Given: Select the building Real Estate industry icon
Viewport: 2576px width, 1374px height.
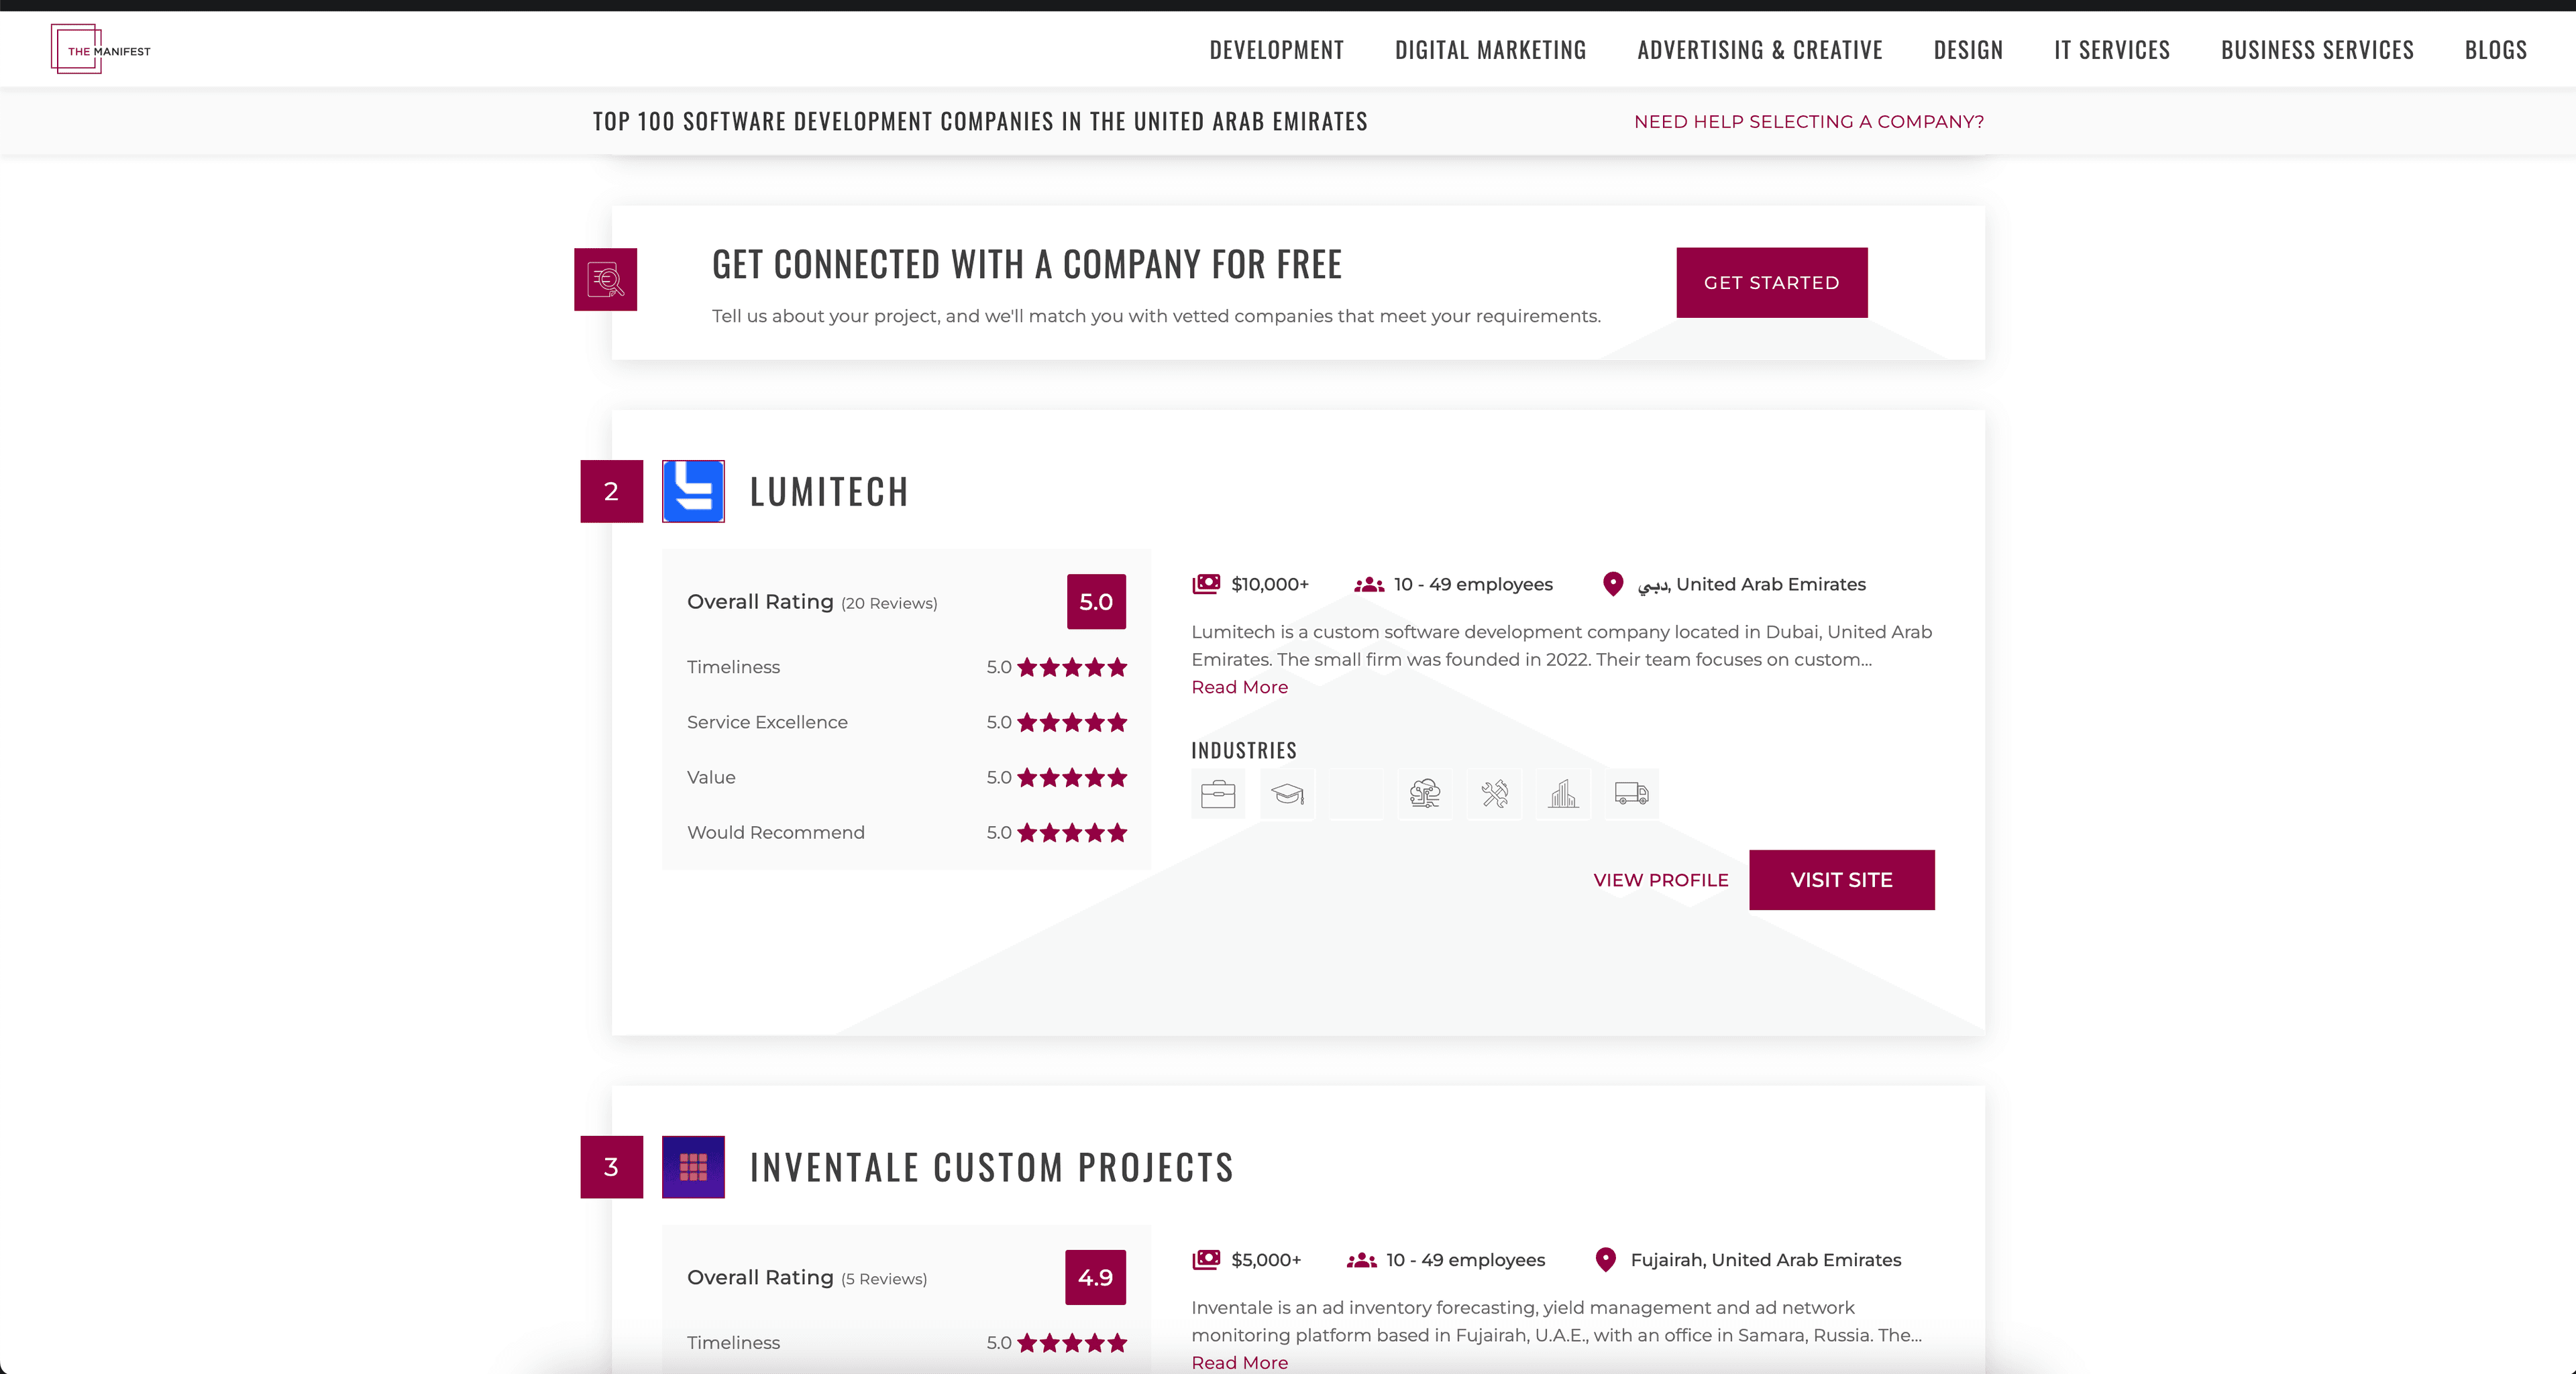Looking at the screenshot, I should (x=1562, y=793).
